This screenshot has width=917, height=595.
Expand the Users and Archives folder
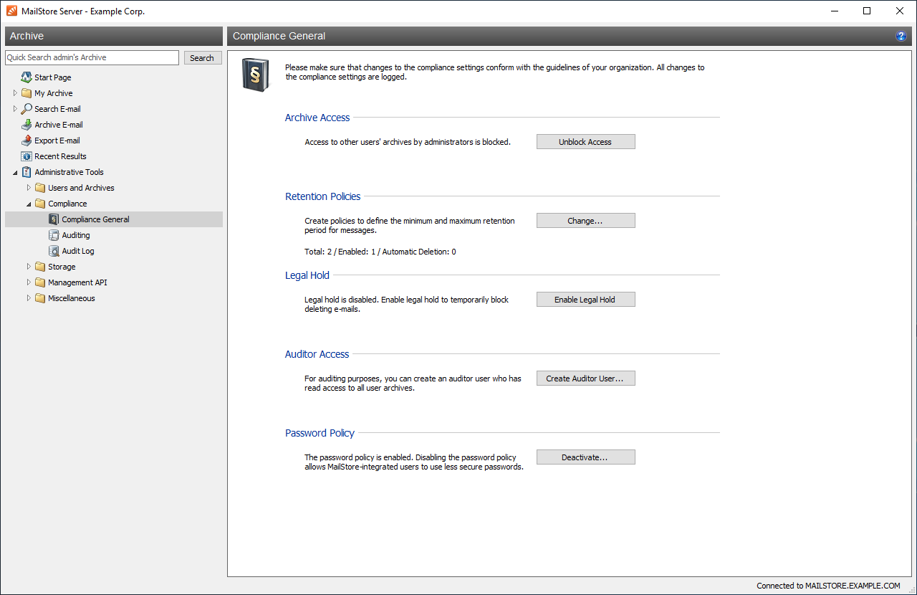29,188
